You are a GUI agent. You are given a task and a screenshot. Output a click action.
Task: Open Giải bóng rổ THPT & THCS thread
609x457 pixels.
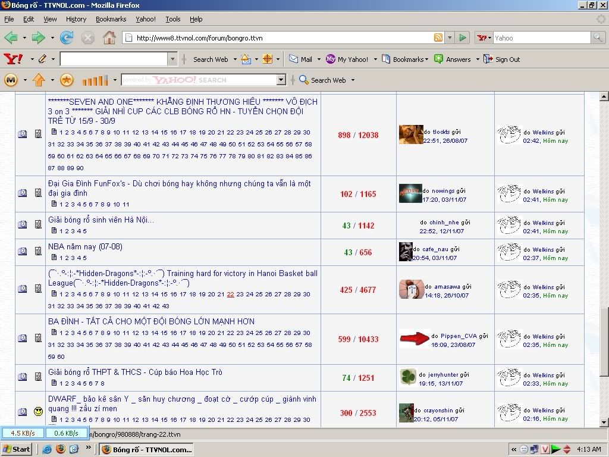(x=135, y=372)
